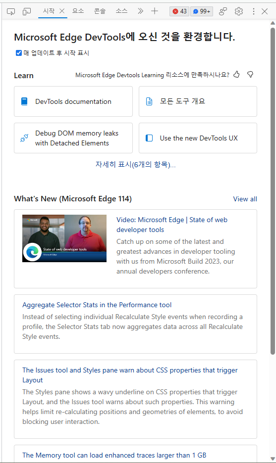The width and height of the screenshot is (276, 463).
Task: Open the 시작 tab
Action: click(49, 11)
